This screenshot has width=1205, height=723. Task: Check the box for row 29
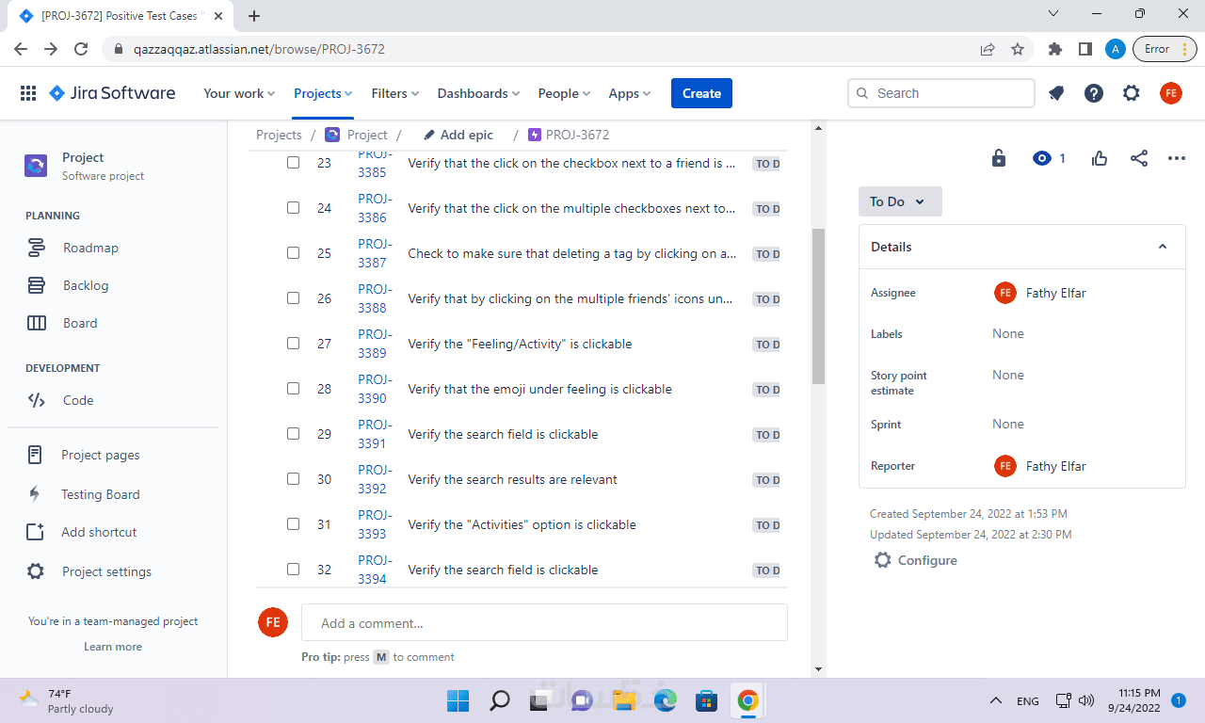tap(293, 434)
